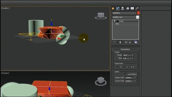Screen dimensions: 172x97
Task: Click the ViewCube in Shaded viewport
Action: pos(101,81)
